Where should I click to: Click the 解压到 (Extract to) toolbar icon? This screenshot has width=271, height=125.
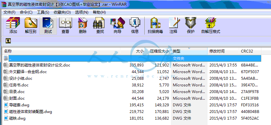click(x=31, y=23)
